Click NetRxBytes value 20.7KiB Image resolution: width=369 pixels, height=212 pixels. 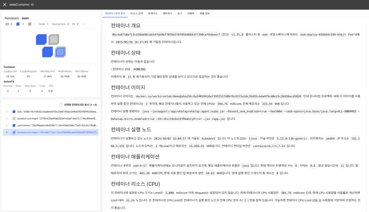click(65, 77)
